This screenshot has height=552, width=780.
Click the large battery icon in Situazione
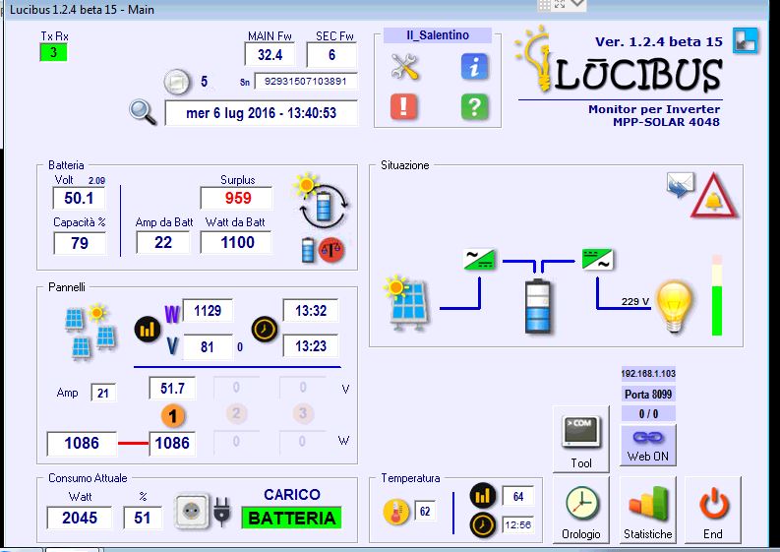point(538,306)
